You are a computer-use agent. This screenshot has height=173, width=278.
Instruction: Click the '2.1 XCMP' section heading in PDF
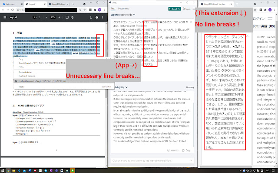pyautogui.click(x=28, y=106)
